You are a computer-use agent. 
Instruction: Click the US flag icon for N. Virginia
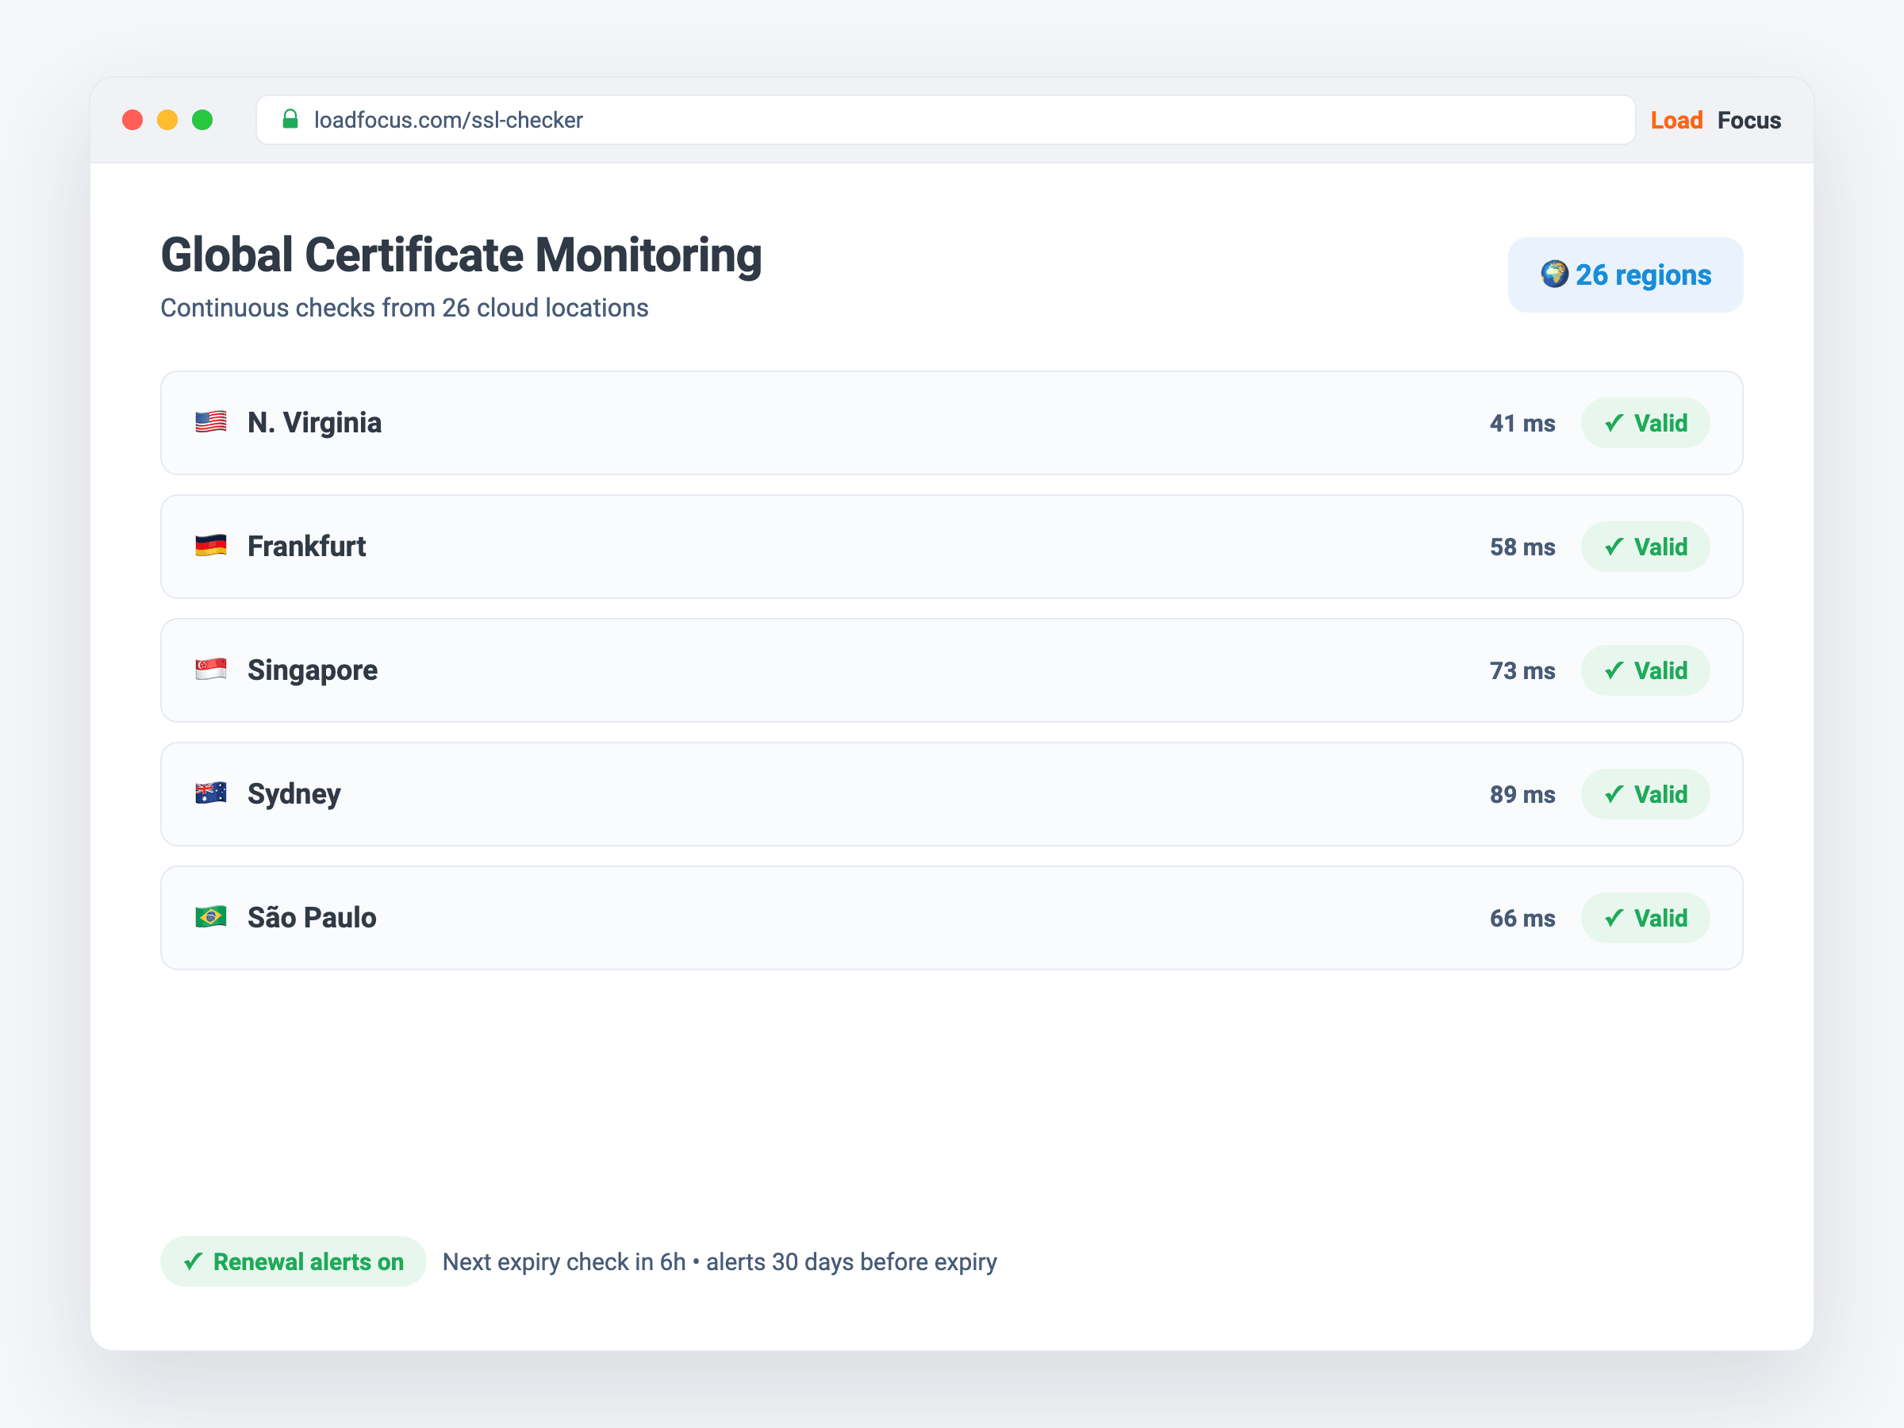point(211,422)
